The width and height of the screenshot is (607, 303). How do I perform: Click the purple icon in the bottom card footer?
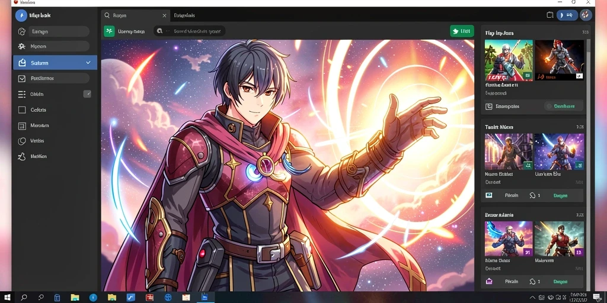click(x=488, y=282)
